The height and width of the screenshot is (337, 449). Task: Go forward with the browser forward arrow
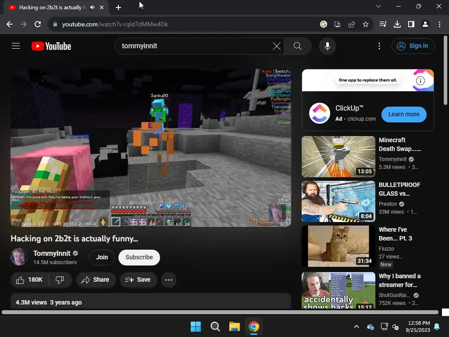(24, 25)
